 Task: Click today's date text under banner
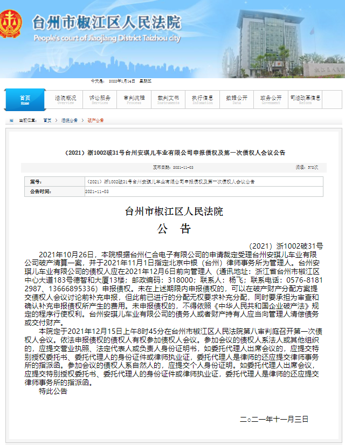121,81
